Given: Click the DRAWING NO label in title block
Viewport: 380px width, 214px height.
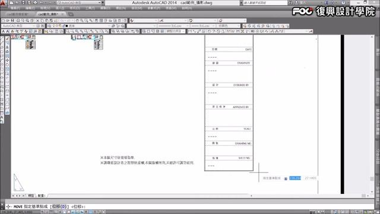Looking at the screenshot, I should click(x=243, y=144).
